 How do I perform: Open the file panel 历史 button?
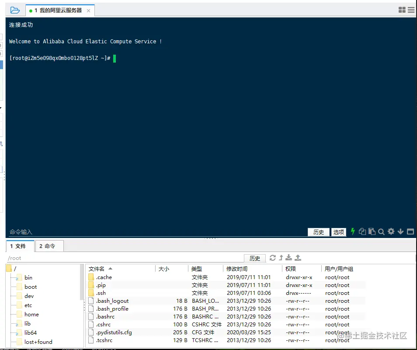254,258
